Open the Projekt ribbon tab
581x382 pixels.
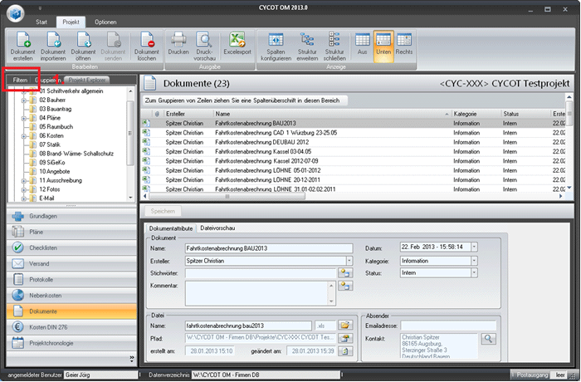(x=71, y=22)
